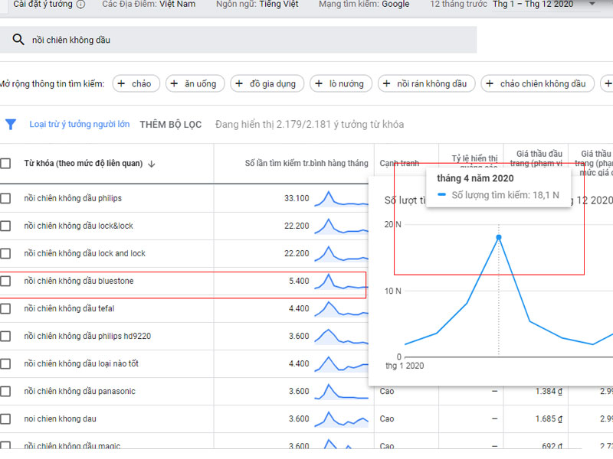This screenshot has width=613, height=459.
Task: Click the keyword search input field
Action: point(238,40)
